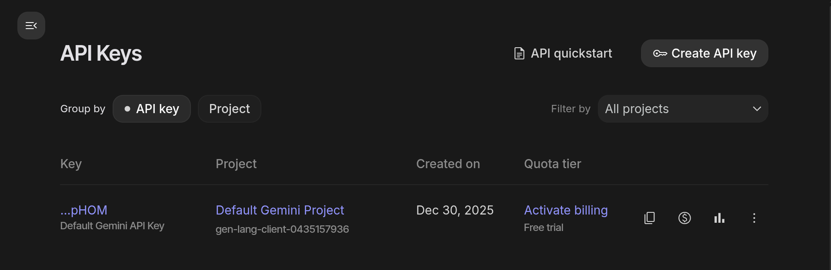The width and height of the screenshot is (831, 270).
Task: Click the document icon beside API quickstart
Action: pyautogui.click(x=518, y=53)
